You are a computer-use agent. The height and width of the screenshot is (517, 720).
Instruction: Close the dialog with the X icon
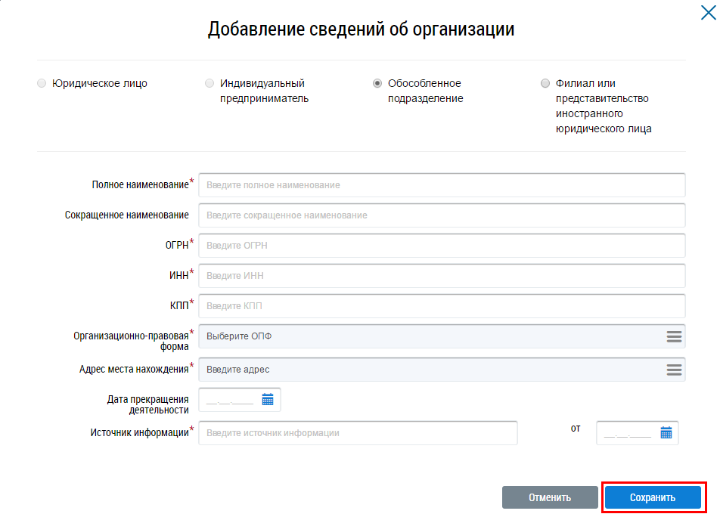pos(708,12)
